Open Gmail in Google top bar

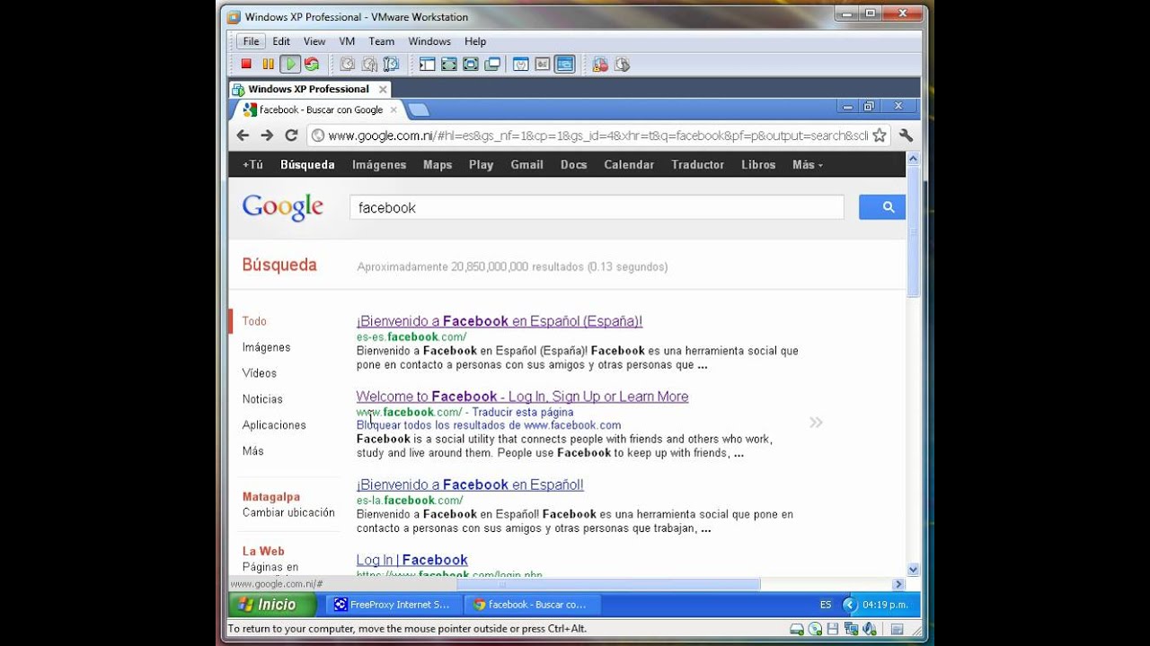tap(526, 164)
